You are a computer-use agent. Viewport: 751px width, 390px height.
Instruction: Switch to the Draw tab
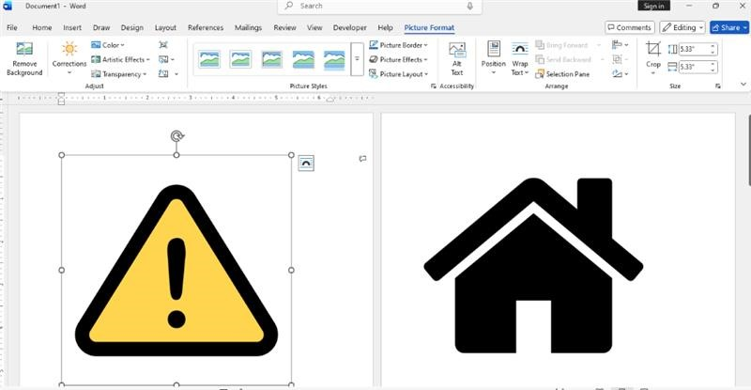click(101, 28)
